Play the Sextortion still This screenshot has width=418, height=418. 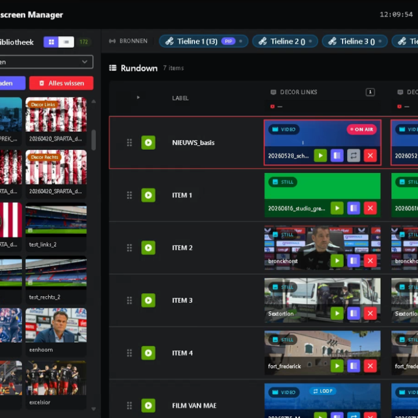[337, 313]
